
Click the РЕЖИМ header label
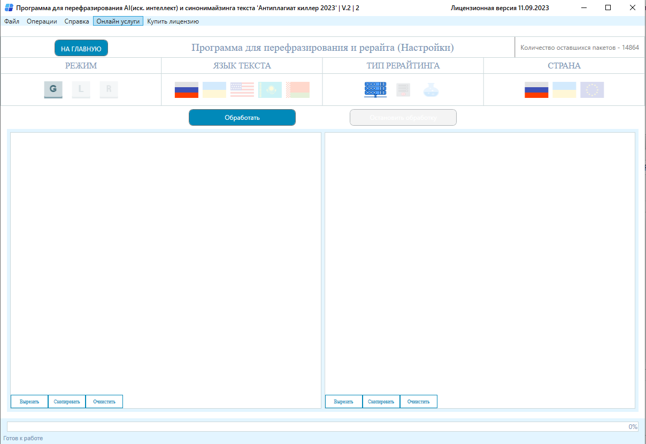(81, 66)
